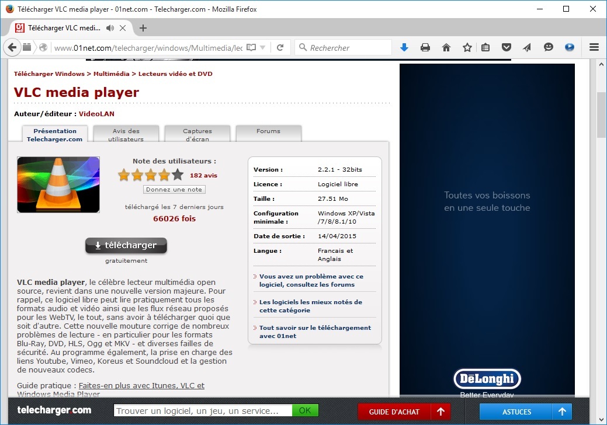Click the scrollbar up arrow
607x425 pixels.
tap(601, 64)
